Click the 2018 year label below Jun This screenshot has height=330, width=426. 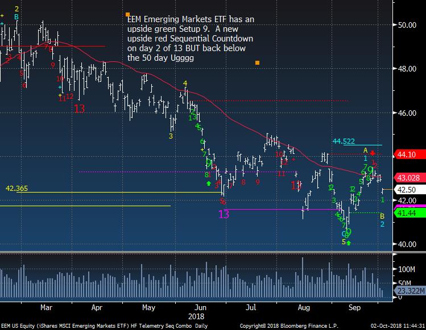point(196,316)
